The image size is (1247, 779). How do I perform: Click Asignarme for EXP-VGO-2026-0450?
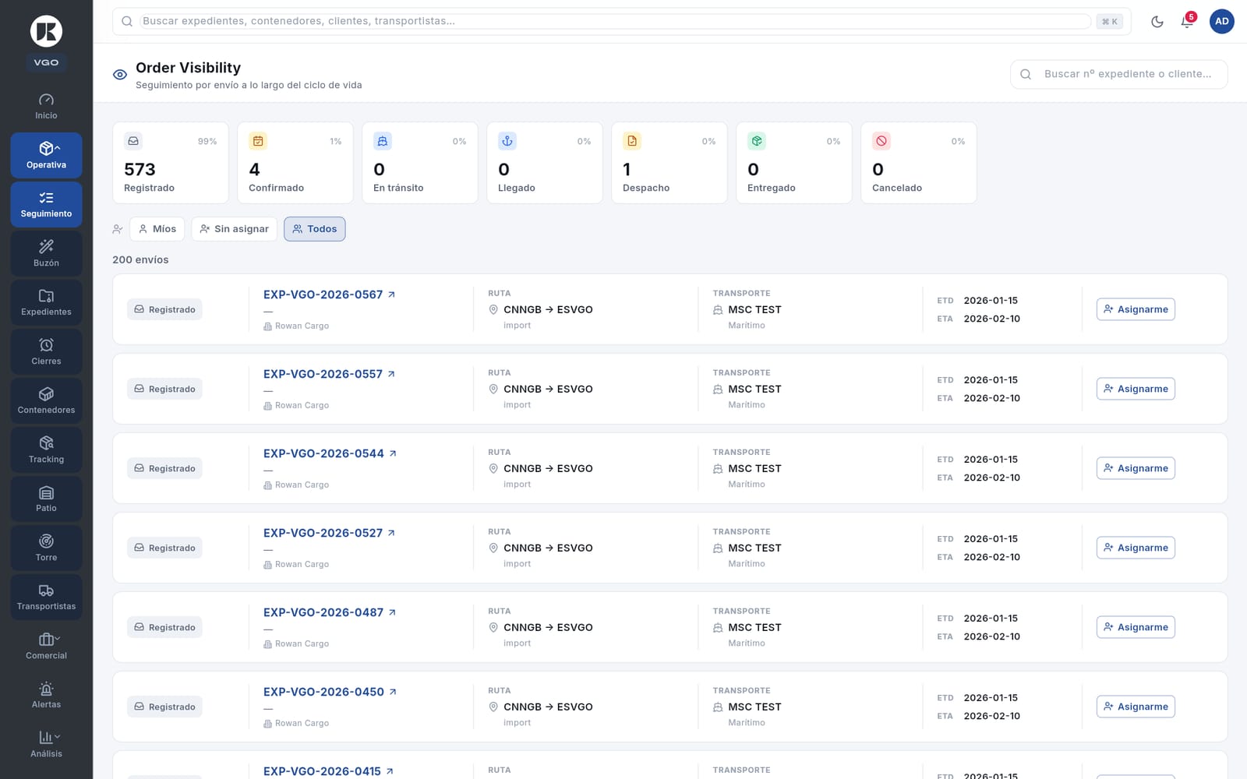(x=1136, y=707)
